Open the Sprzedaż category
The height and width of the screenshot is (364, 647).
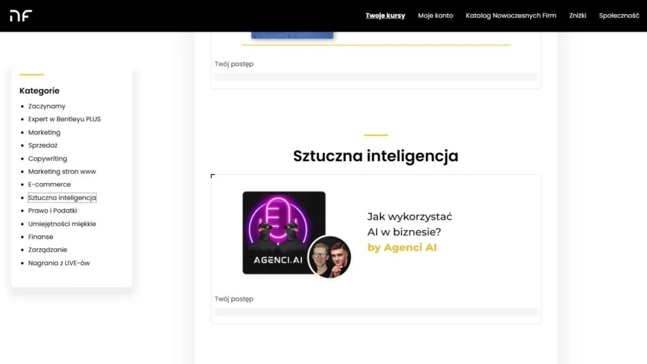pyautogui.click(x=43, y=145)
